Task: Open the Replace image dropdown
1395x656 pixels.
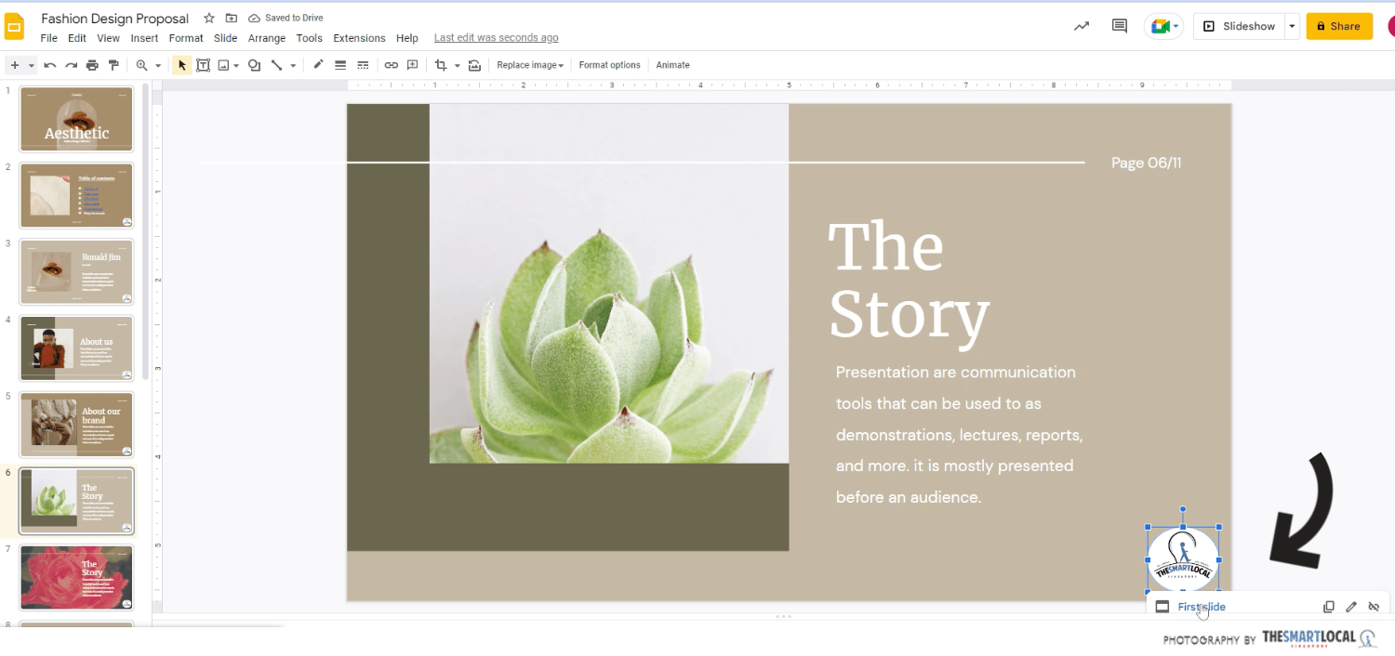Action: 530,65
